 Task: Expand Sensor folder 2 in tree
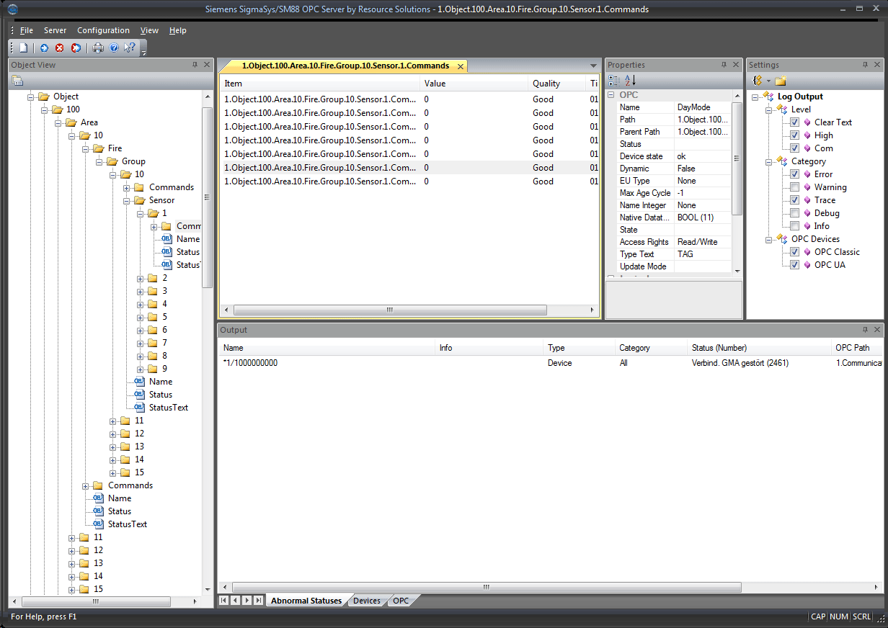coord(141,278)
